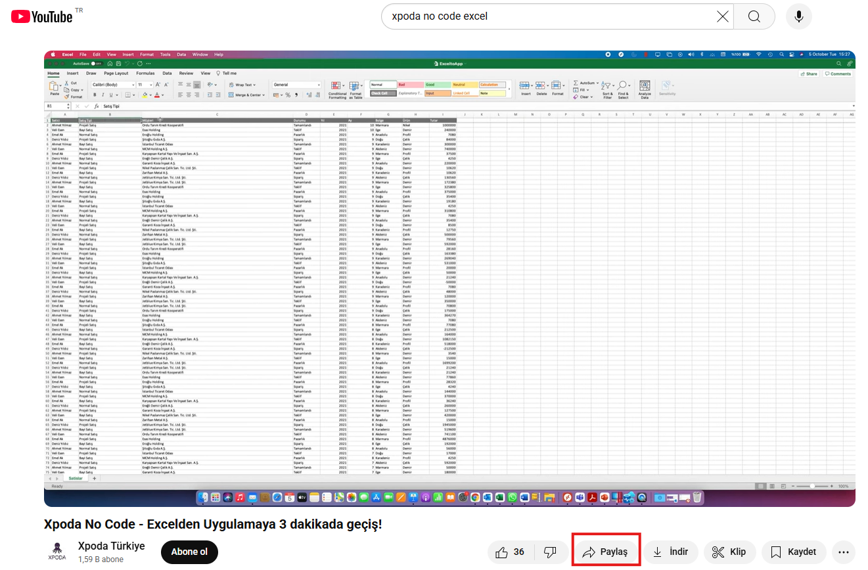Click the Trash icon in the macOS dock
Viewport: 868px width, 570px height.
(697, 498)
